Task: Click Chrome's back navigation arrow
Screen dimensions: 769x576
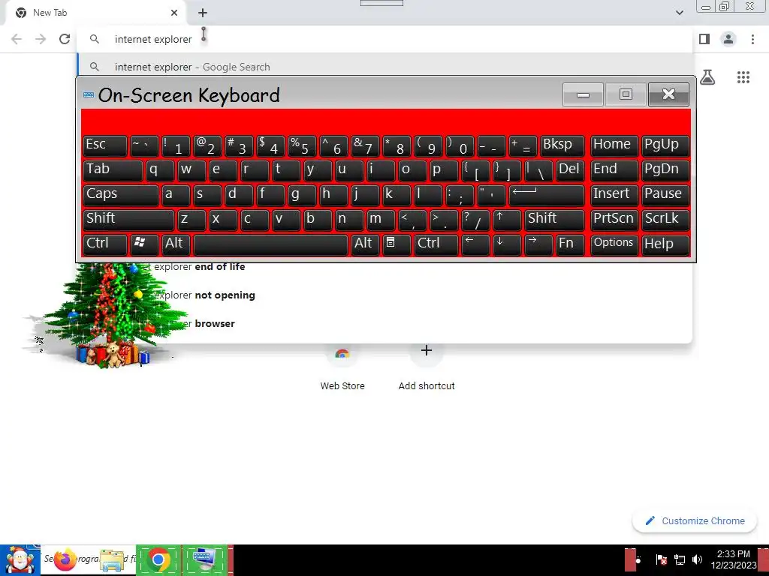Action: (x=17, y=39)
